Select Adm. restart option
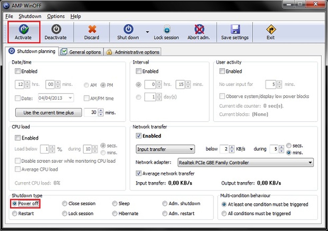328x231 pixels. (165, 214)
